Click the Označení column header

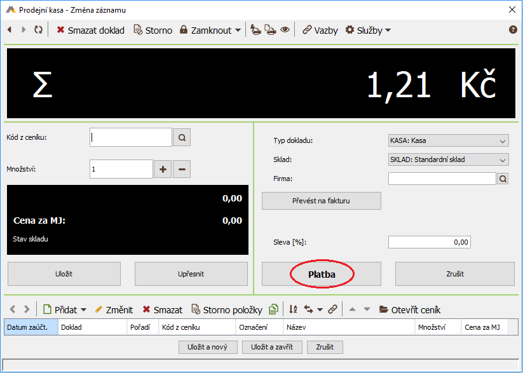click(x=259, y=327)
